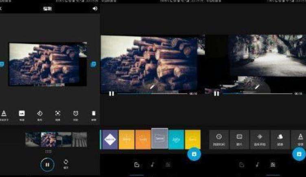The width and height of the screenshot is (306, 177).
Task: Apply the teal Jolly theme tile
Action: [x=176, y=139]
